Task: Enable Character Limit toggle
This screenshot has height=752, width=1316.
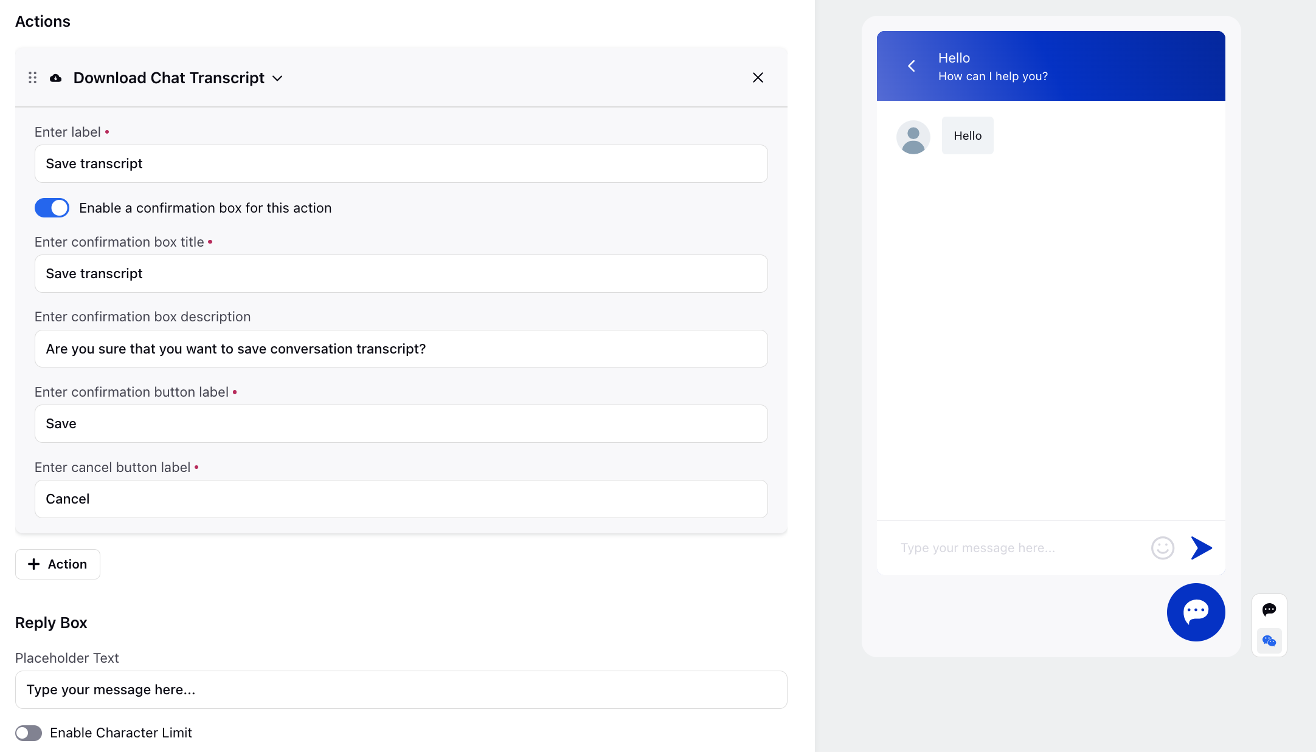Action: 29,733
